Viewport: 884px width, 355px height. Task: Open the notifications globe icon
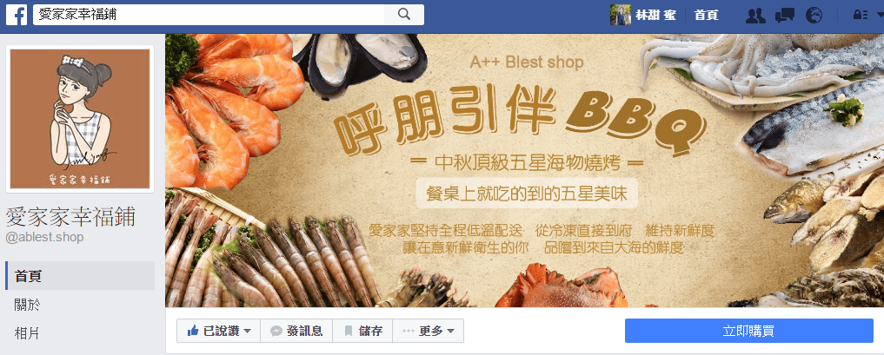pos(814,16)
